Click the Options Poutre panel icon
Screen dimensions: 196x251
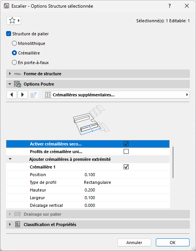coord(17,84)
